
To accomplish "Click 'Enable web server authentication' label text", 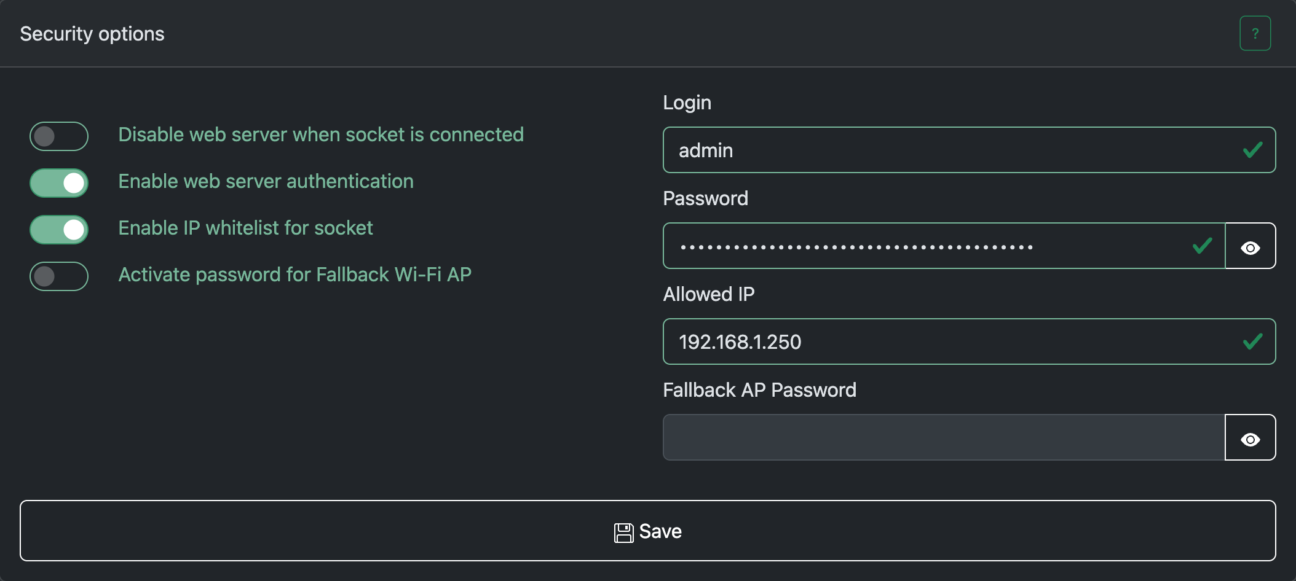I will [x=266, y=181].
